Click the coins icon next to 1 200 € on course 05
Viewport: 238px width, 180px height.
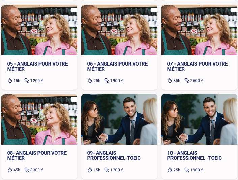click(x=27, y=80)
